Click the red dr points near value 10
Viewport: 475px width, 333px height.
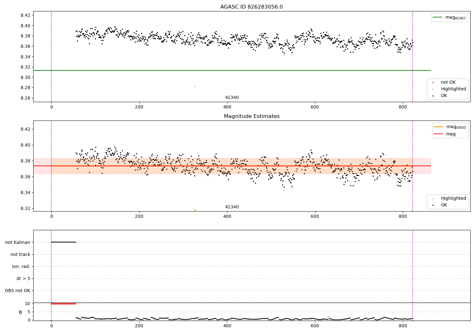[64, 304]
